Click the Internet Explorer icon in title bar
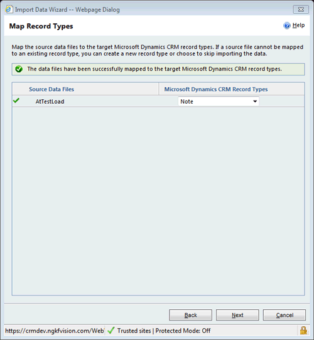Image resolution: width=314 pixels, height=340 pixels. point(9,9)
